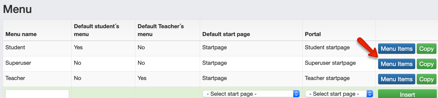Click the Default student's menu column header
The image size is (438, 98).
click(96, 30)
